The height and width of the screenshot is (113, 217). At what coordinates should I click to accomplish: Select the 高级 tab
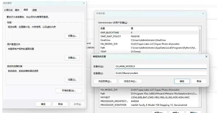click(x=26, y=10)
